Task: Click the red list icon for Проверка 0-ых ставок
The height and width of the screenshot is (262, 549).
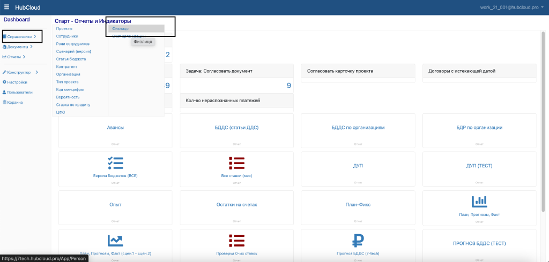Action: [x=236, y=241]
